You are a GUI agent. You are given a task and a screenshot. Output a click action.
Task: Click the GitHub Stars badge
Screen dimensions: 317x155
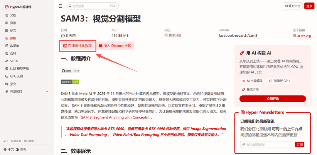[x=67, y=71]
